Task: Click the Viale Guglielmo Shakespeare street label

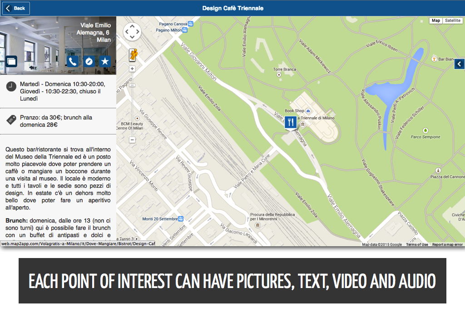Action: click(x=378, y=183)
